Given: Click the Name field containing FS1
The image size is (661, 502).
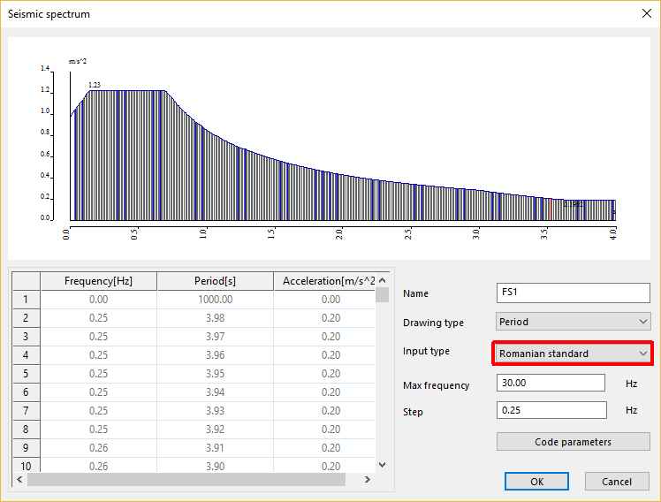Looking at the screenshot, I should 573,293.
